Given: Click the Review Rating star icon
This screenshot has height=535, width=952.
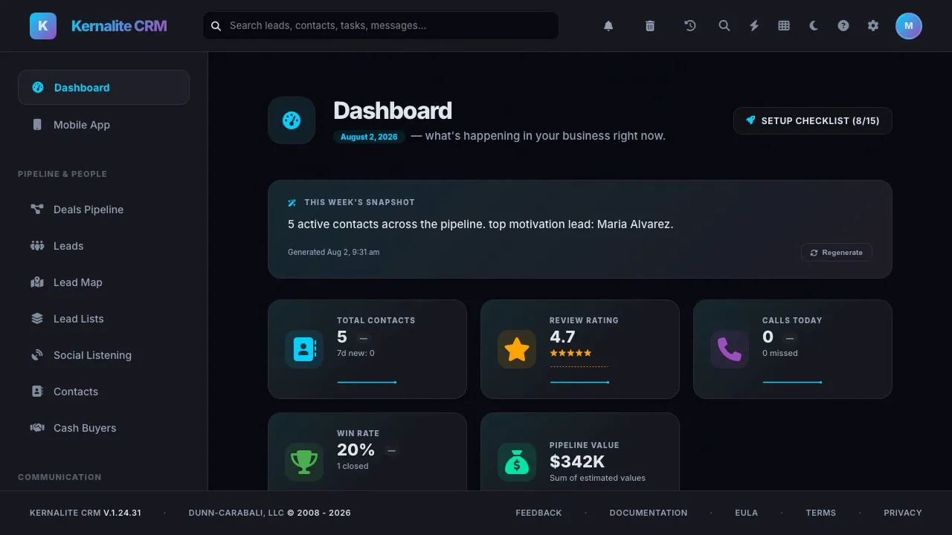Looking at the screenshot, I should coord(517,349).
